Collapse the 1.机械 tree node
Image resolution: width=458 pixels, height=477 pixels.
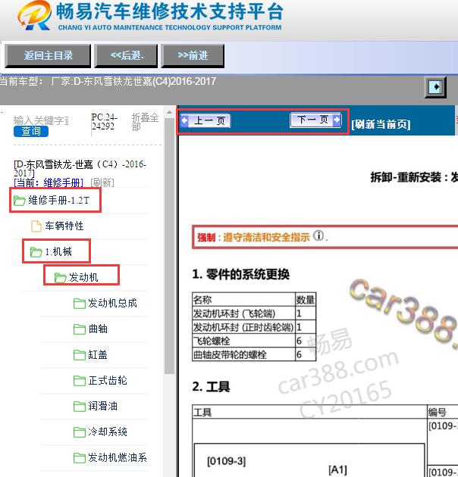point(58,251)
